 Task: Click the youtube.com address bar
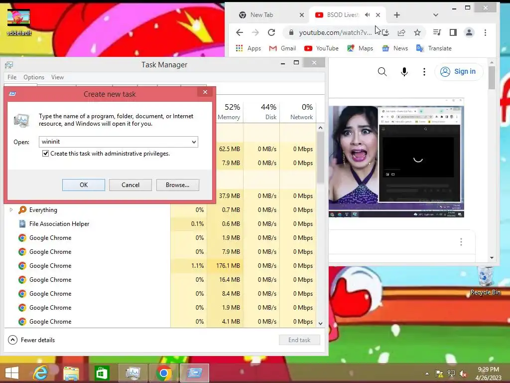pyautogui.click(x=335, y=32)
